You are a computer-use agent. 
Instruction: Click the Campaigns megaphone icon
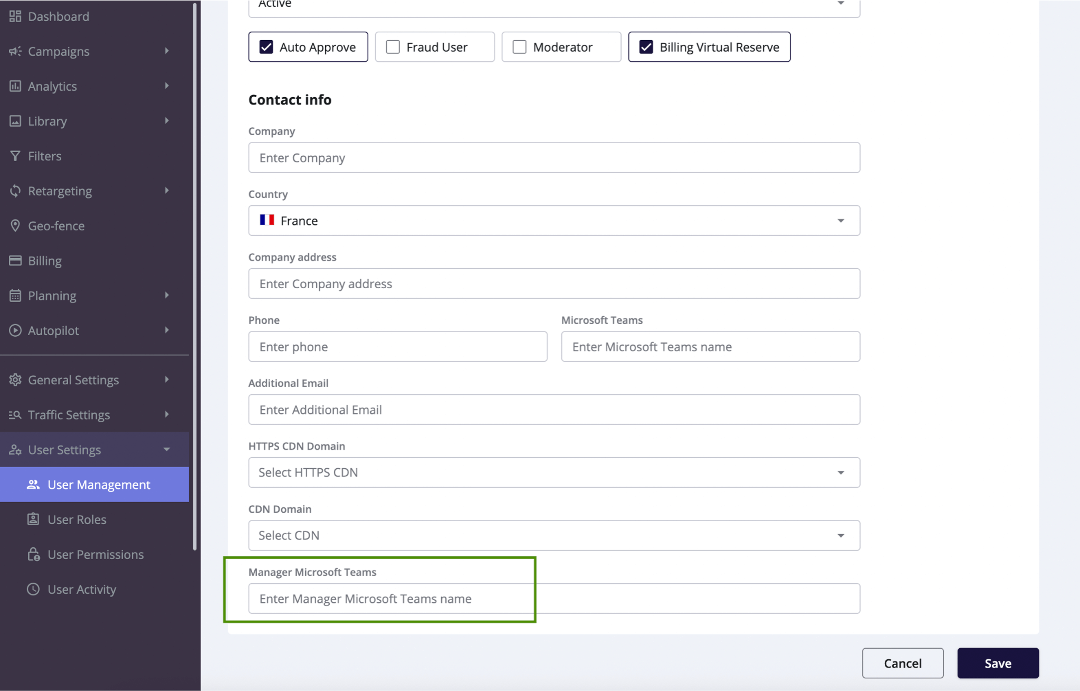15,51
